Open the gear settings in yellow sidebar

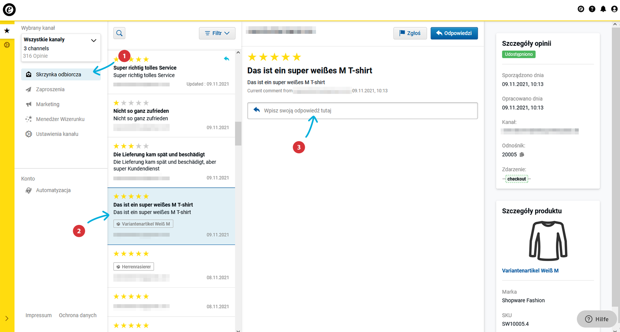tap(7, 45)
